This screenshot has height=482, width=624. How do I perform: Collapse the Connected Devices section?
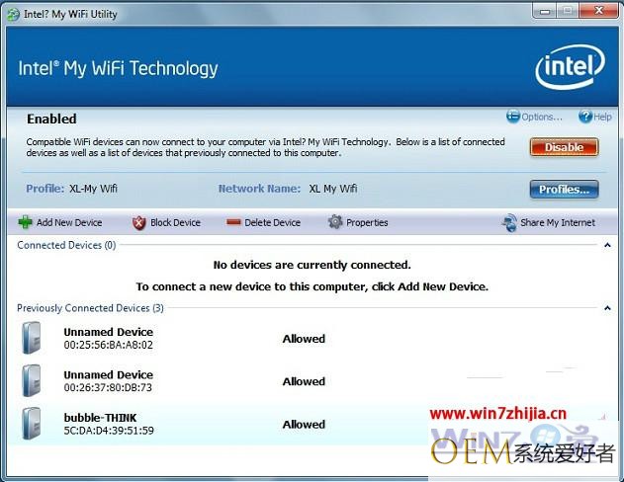[x=607, y=245]
